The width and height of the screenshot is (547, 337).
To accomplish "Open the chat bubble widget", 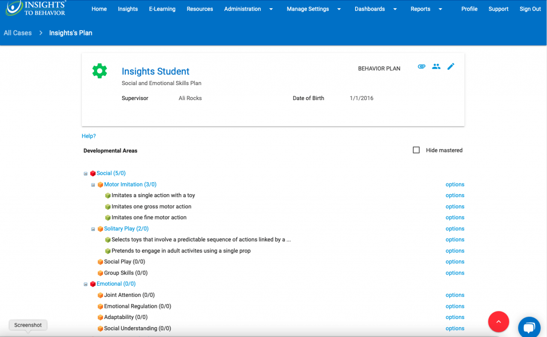I will tap(529, 328).
